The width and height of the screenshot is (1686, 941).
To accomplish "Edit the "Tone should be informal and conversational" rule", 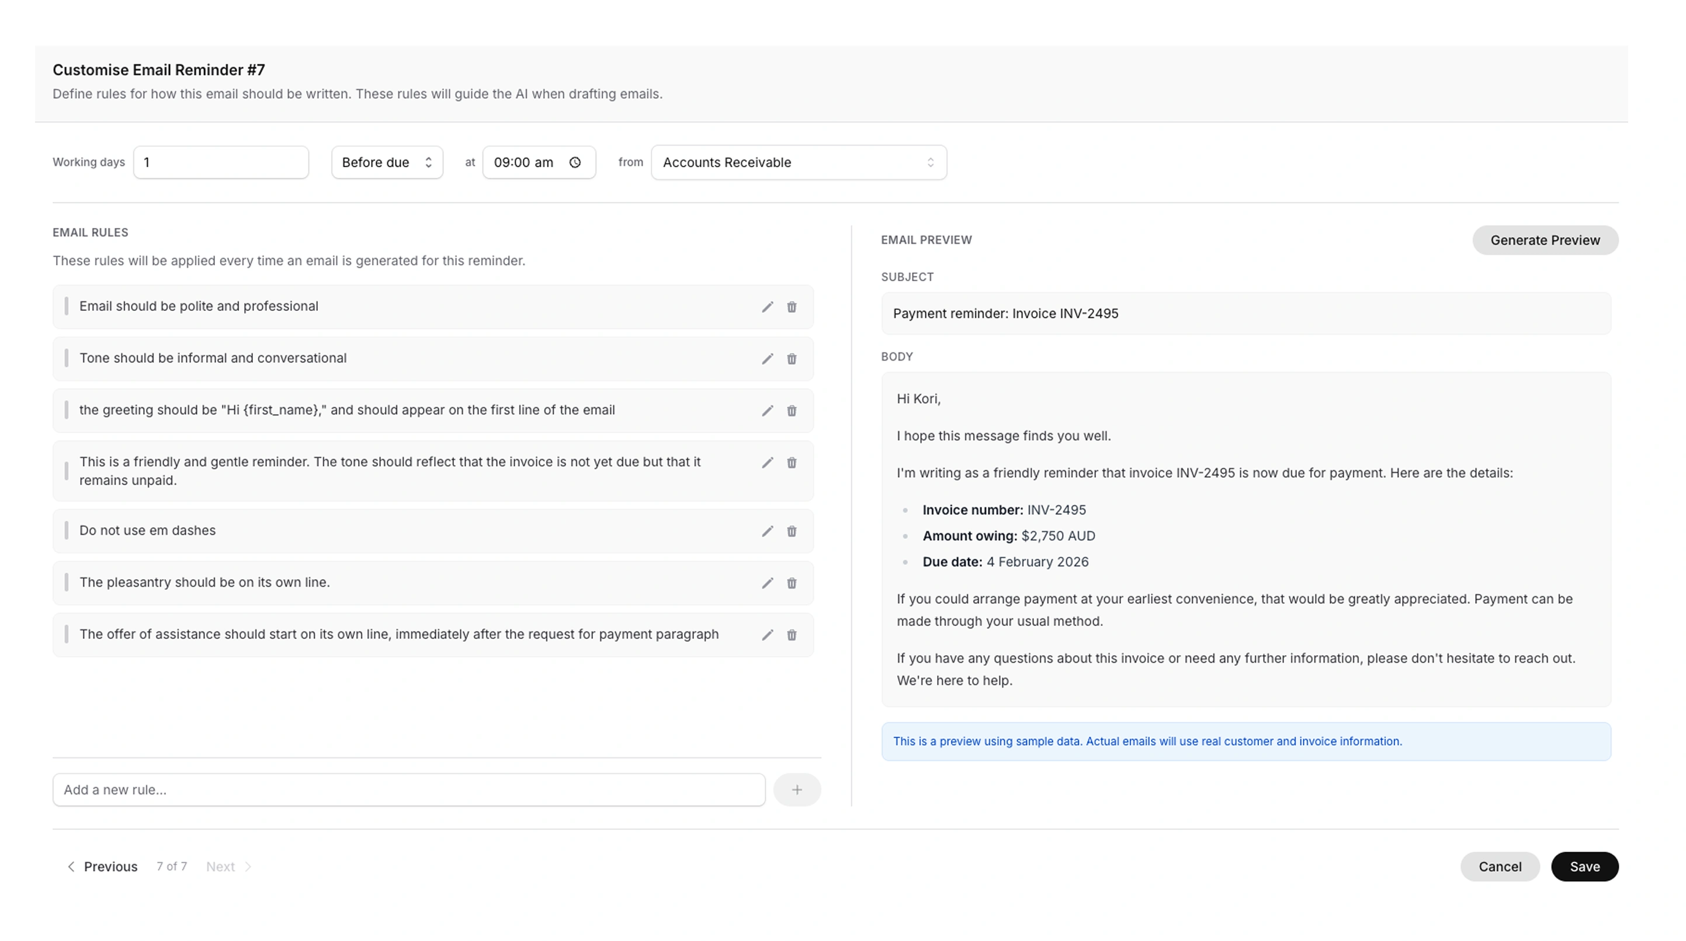I will [767, 359].
